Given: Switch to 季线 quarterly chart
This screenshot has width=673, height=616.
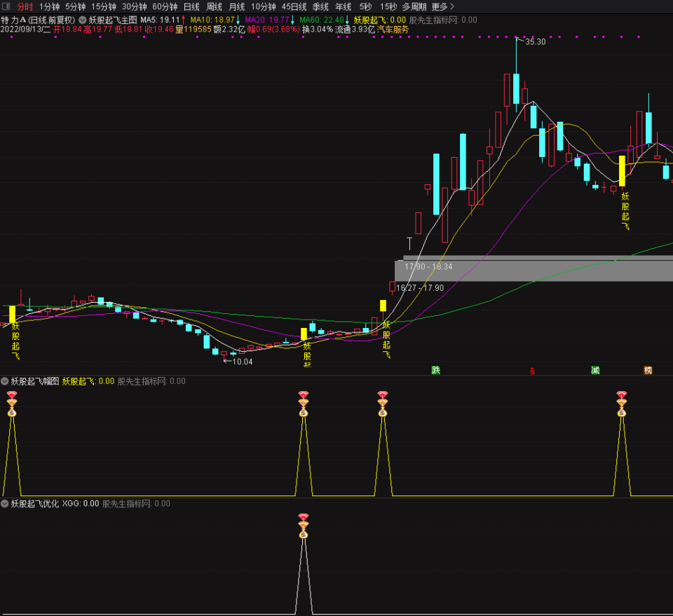Looking at the screenshot, I should tap(320, 7).
